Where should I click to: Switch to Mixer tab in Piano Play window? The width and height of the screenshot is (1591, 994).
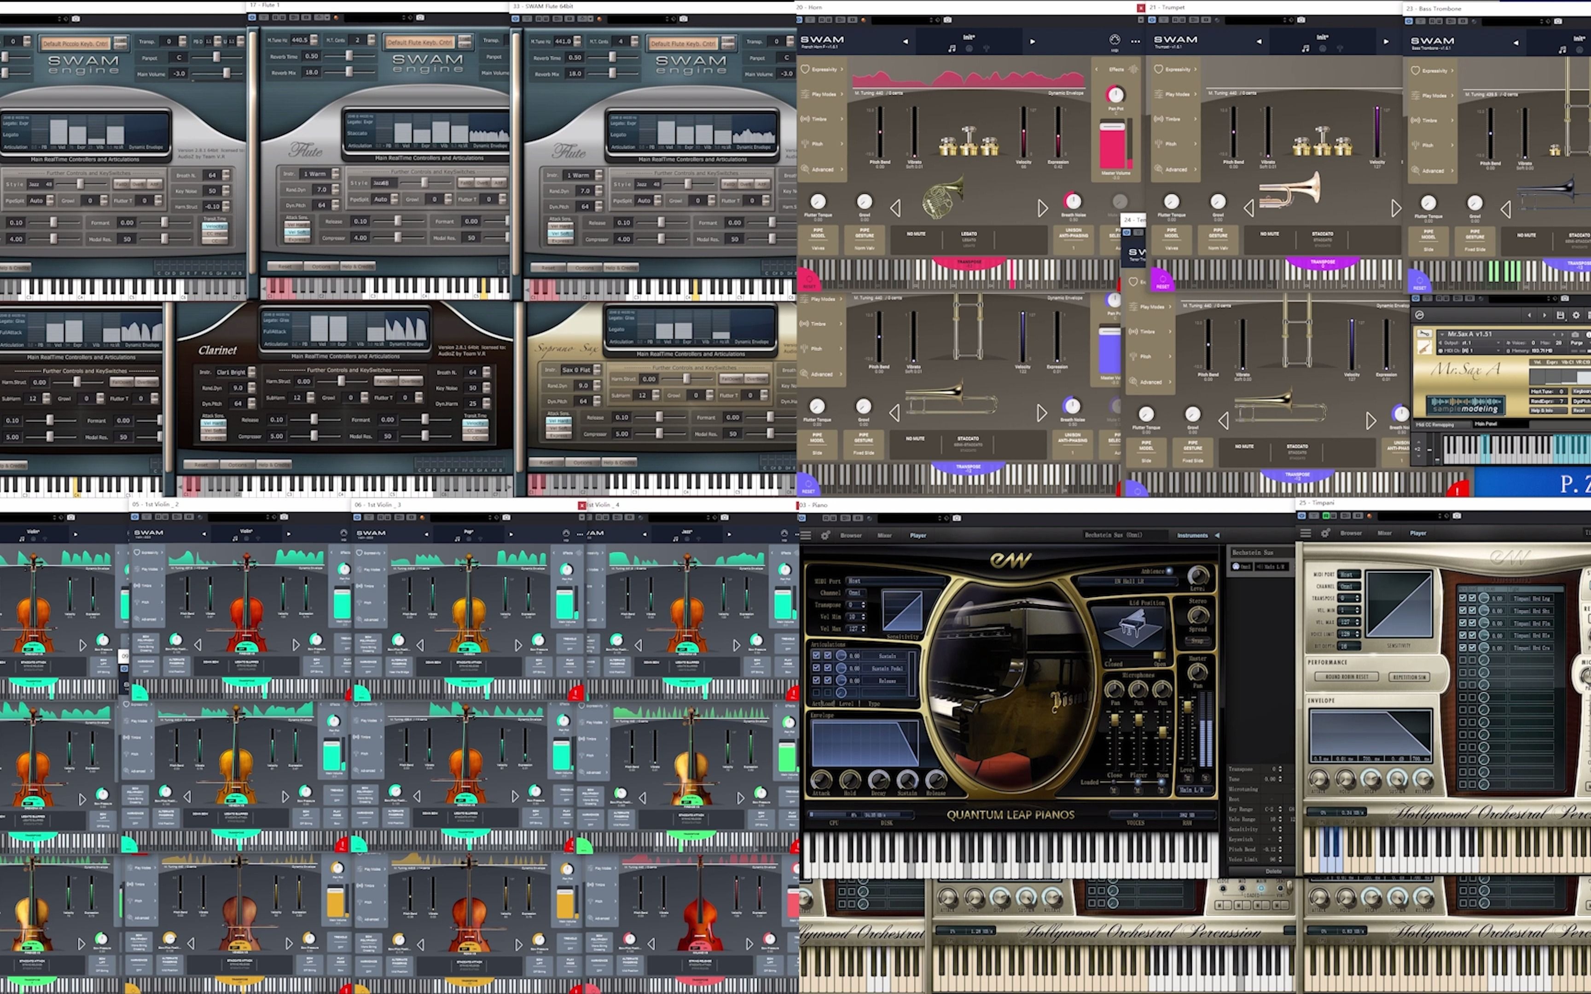click(884, 535)
